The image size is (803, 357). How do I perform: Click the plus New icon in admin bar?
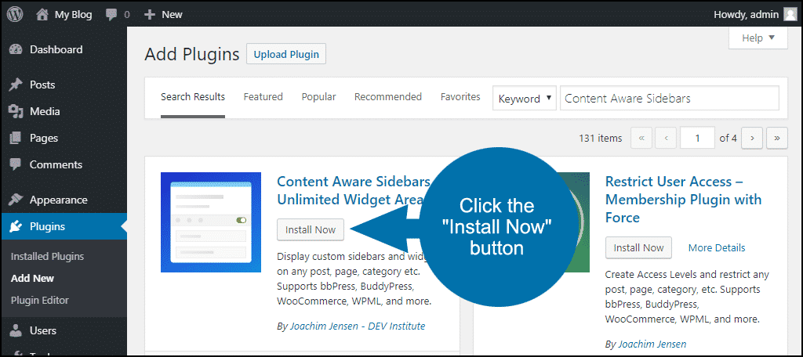click(150, 15)
